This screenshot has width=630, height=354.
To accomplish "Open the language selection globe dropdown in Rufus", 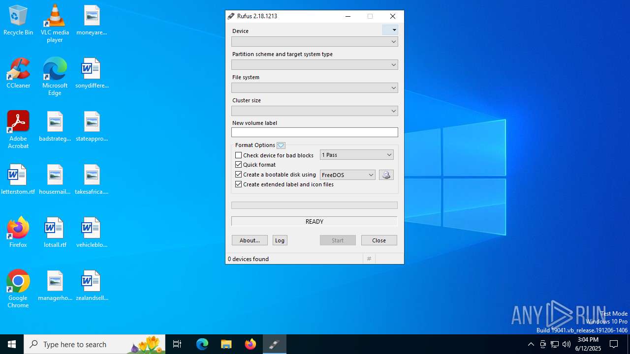I will click(x=390, y=30).
